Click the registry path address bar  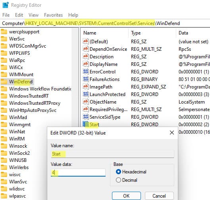click(105, 23)
